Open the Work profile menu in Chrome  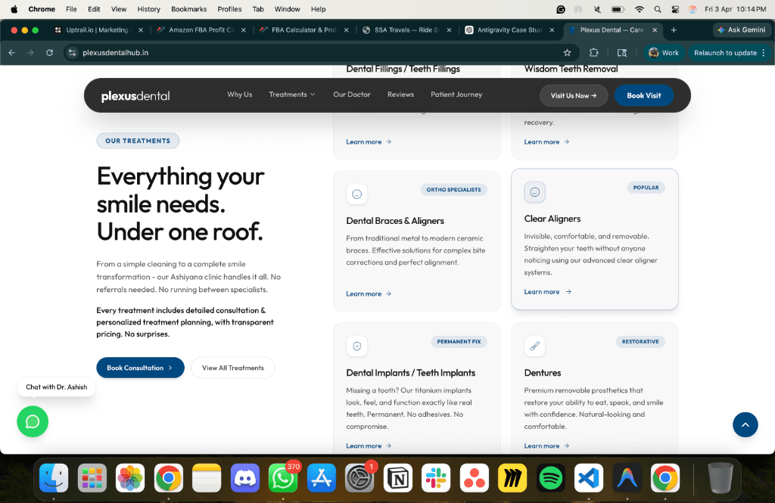[664, 53]
